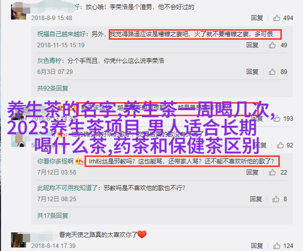Open 祝福自己越来越好 user profile link
This screenshot has width=303, height=251.
(x=61, y=34)
